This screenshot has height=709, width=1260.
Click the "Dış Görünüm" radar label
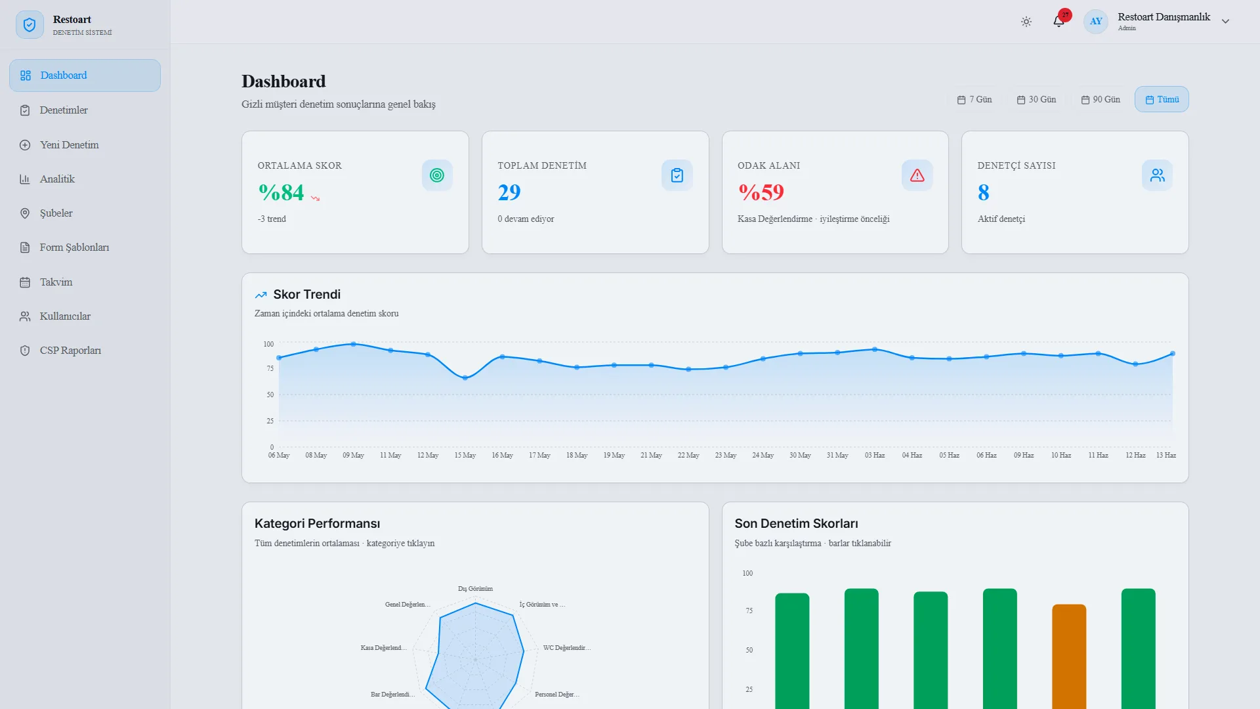476,589
